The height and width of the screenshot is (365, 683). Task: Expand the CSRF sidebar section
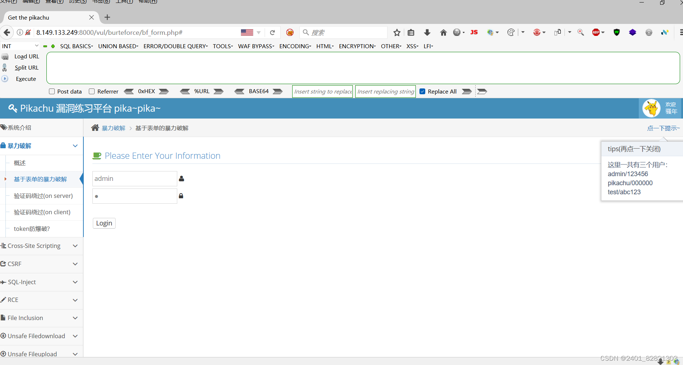[x=41, y=264]
